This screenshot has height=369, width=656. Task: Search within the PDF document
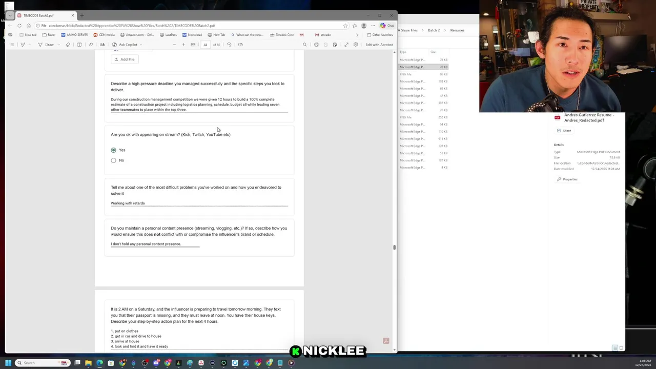pyautogui.click(x=305, y=45)
